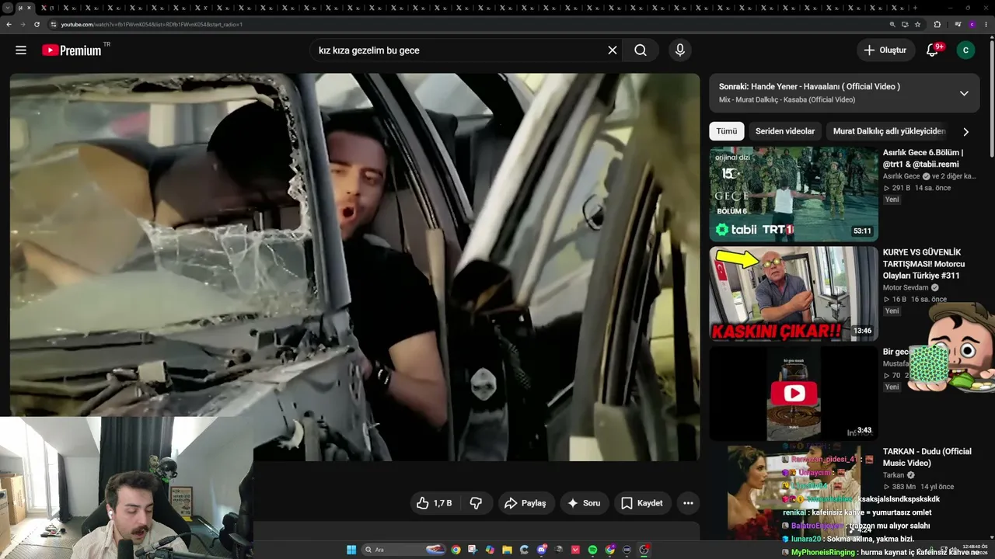Click the Soru ask button

pyautogui.click(x=584, y=503)
